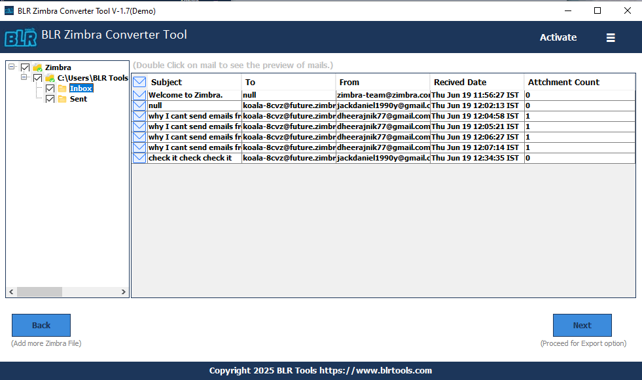Uncheck the Sent folder checkbox
The height and width of the screenshot is (380, 642).
click(50, 98)
